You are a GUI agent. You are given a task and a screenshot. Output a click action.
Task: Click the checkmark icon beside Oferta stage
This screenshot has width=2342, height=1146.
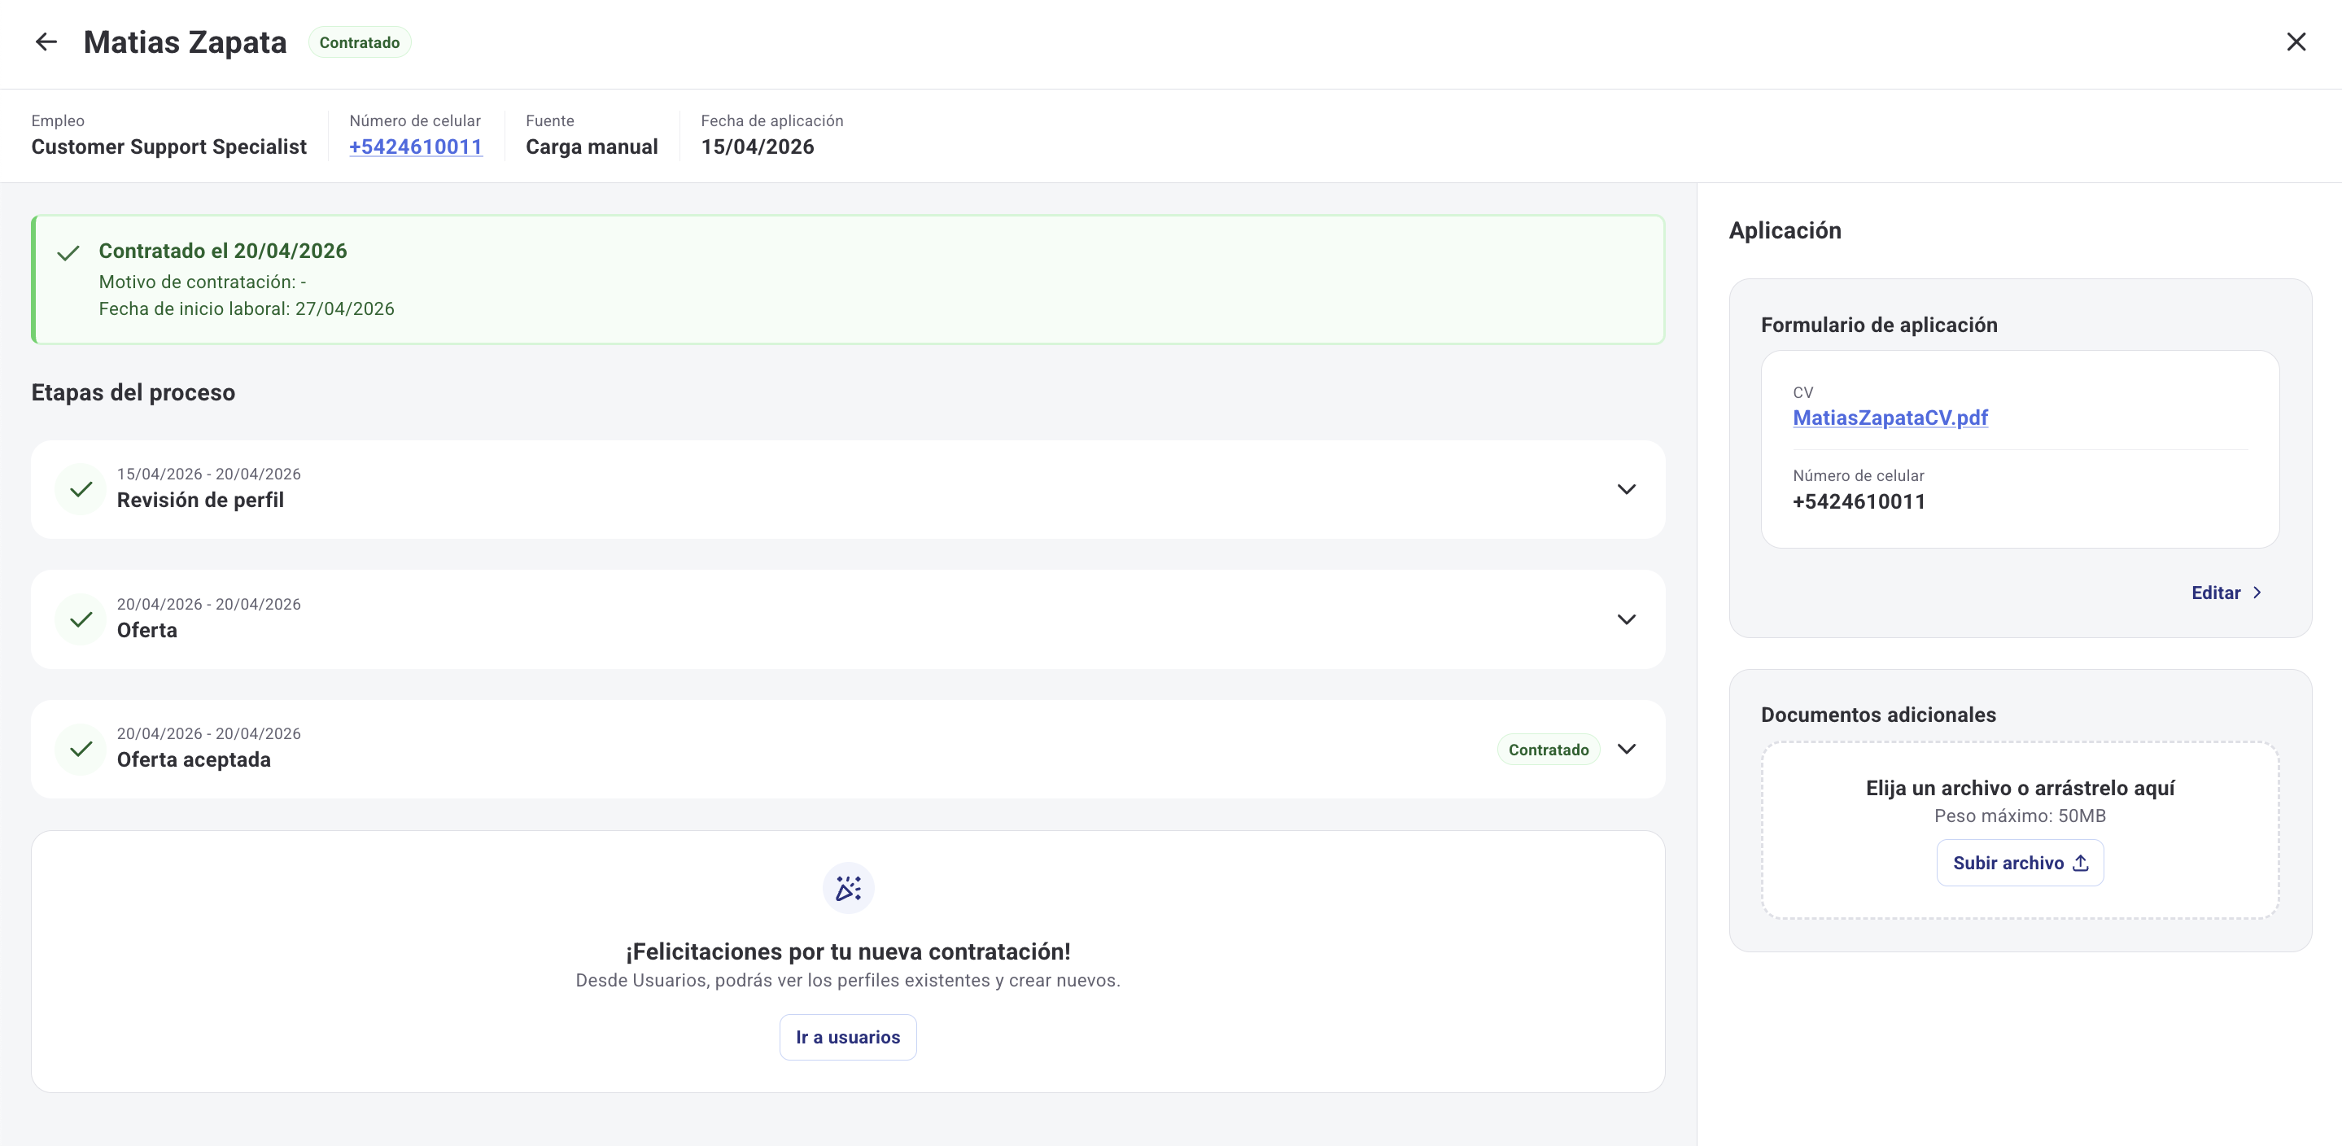[81, 619]
